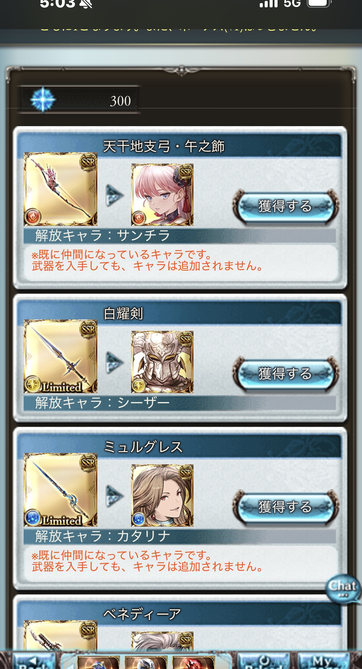Select the シーザー armored character portrait
The image size is (362, 669).
point(162,362)
